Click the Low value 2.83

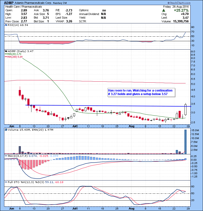pos(24,18)
